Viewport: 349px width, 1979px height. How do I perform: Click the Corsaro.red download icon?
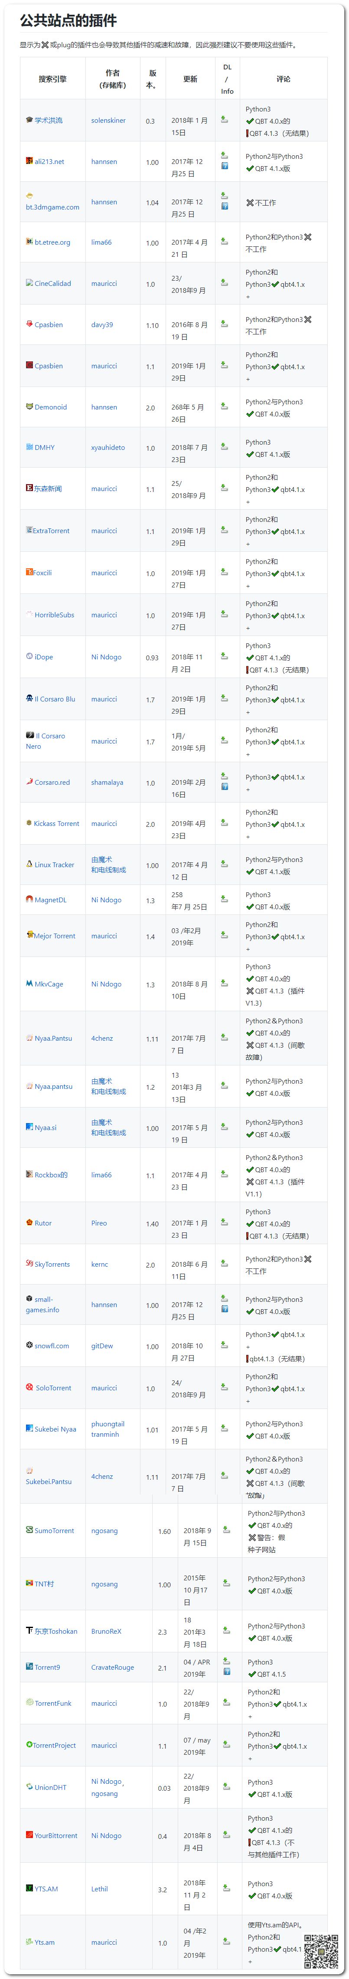224,776
